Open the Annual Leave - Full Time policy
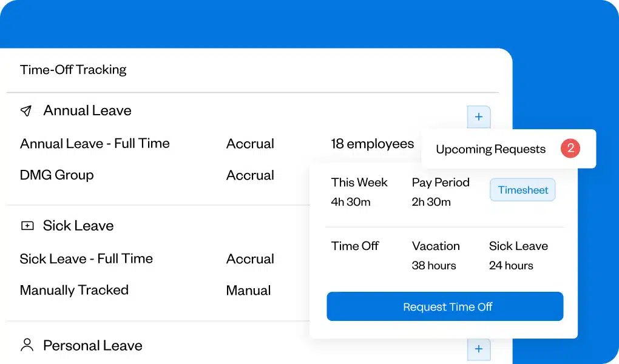This screenshot has width=619, height=364. click(95, 144)
